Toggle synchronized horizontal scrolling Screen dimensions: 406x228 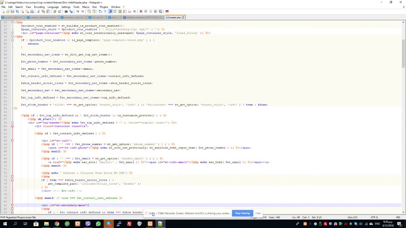[94, 11]
